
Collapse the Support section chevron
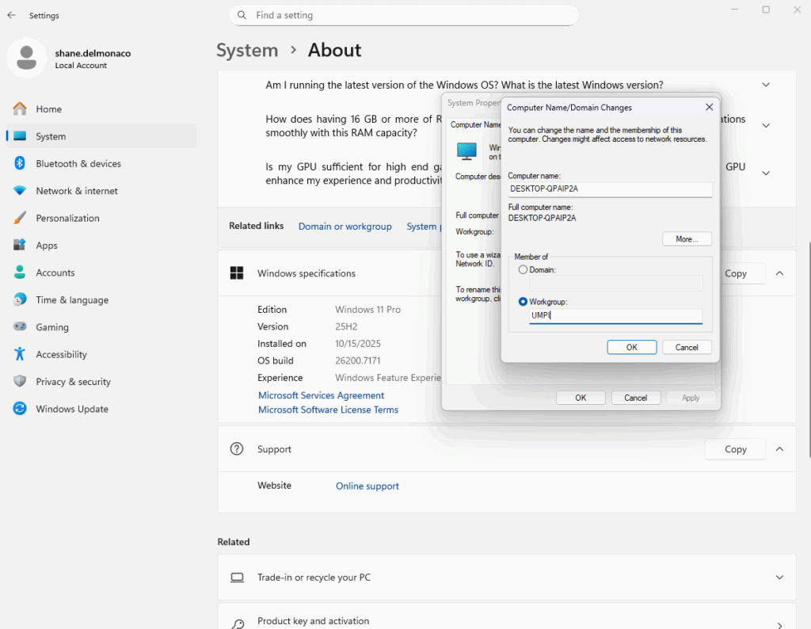779,449
